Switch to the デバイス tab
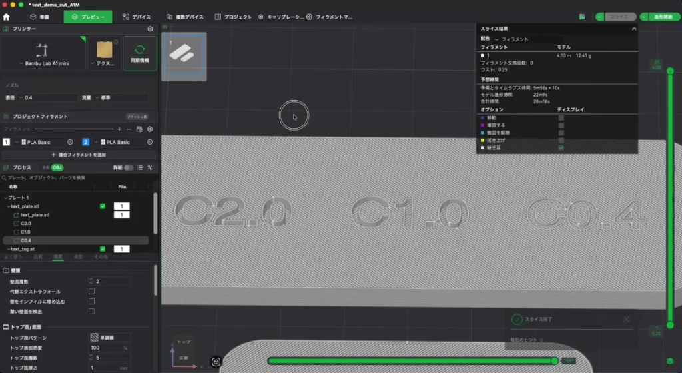The image size is (682, 373). click(137, 17)
